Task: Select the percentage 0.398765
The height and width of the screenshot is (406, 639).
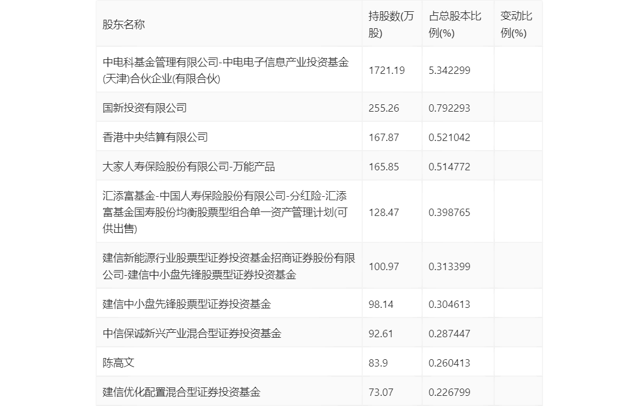Action: [450, 213]
